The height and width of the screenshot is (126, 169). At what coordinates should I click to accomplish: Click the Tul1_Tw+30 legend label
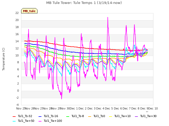point(148,116)
